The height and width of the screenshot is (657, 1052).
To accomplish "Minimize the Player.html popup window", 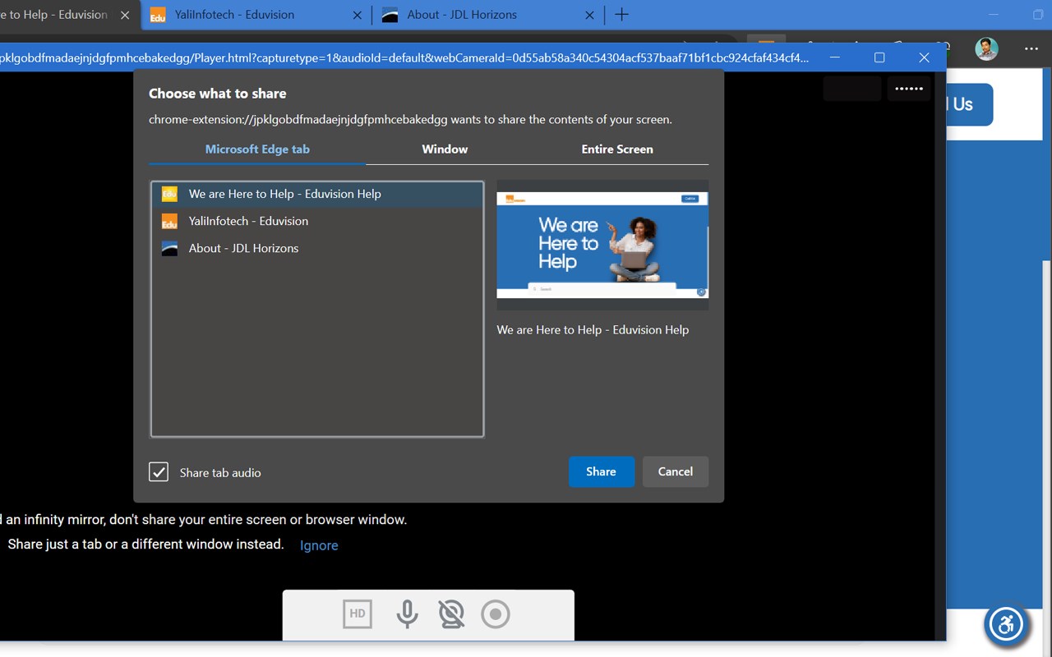I will 835,57.
